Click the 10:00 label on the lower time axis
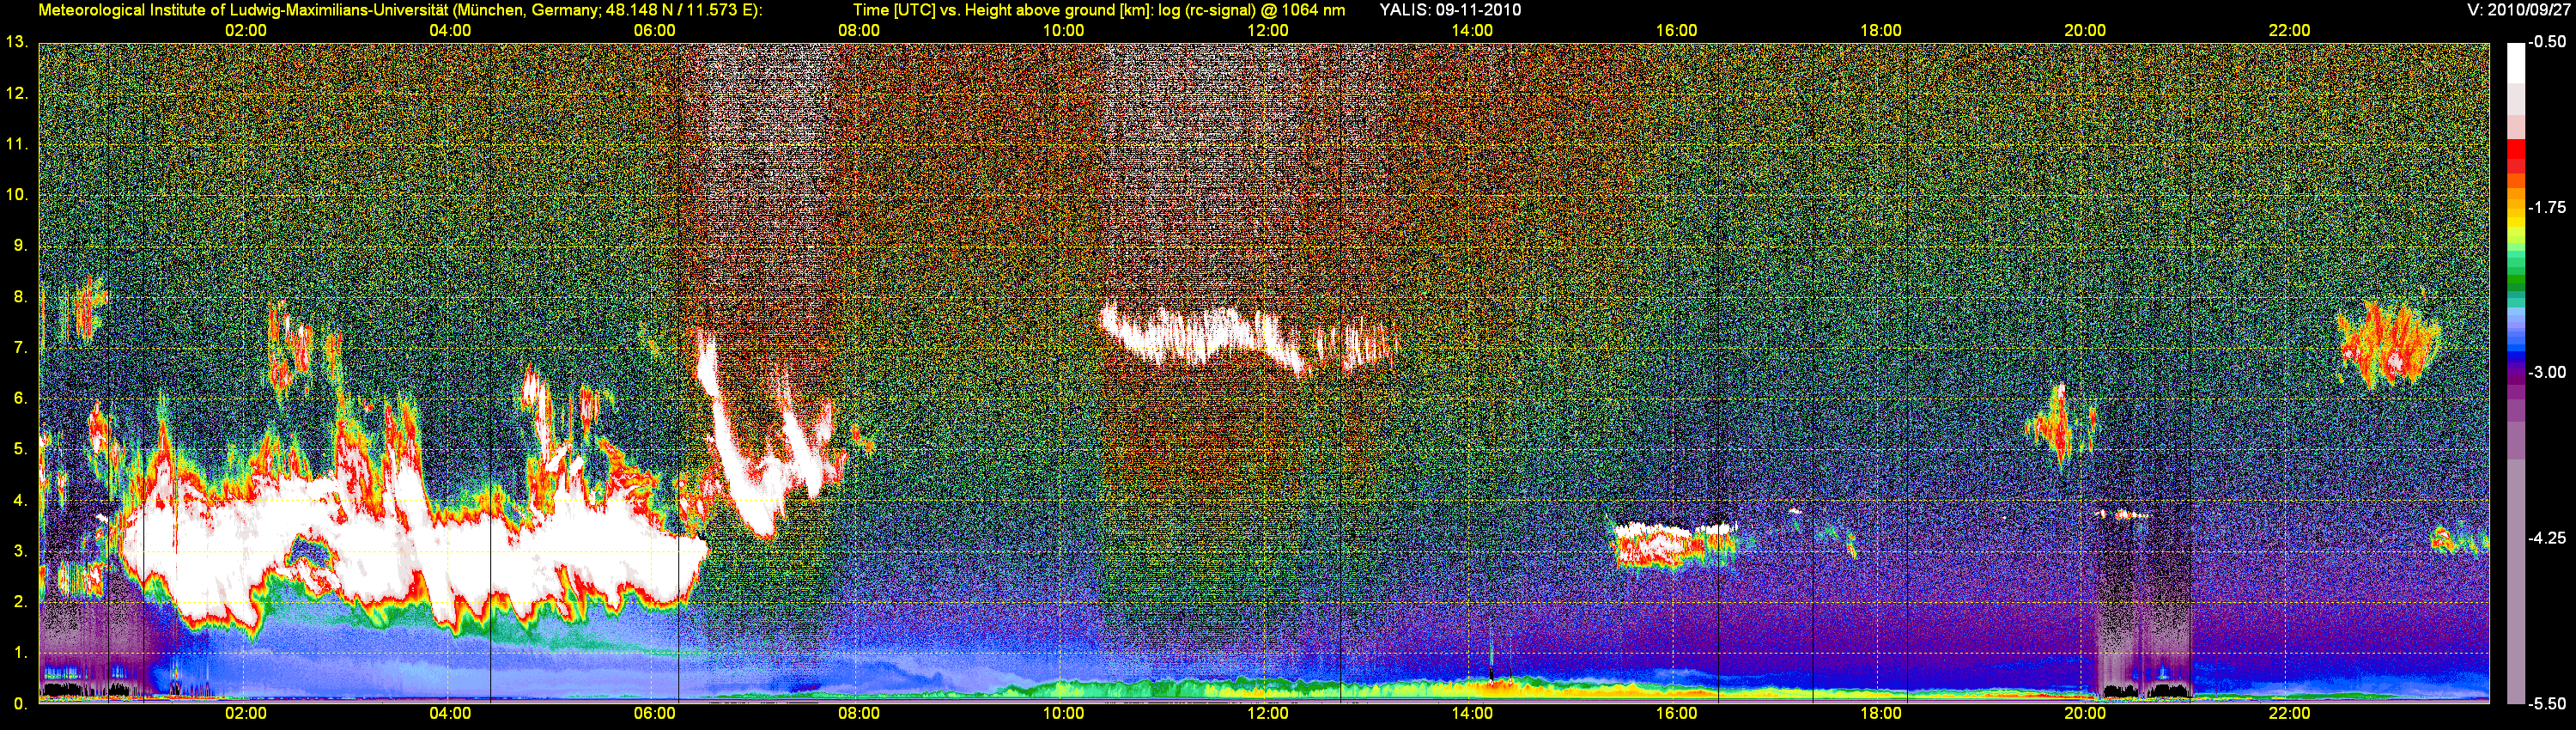The width and height of the screenshot is (2576, 730). [x=1063, y=714]
